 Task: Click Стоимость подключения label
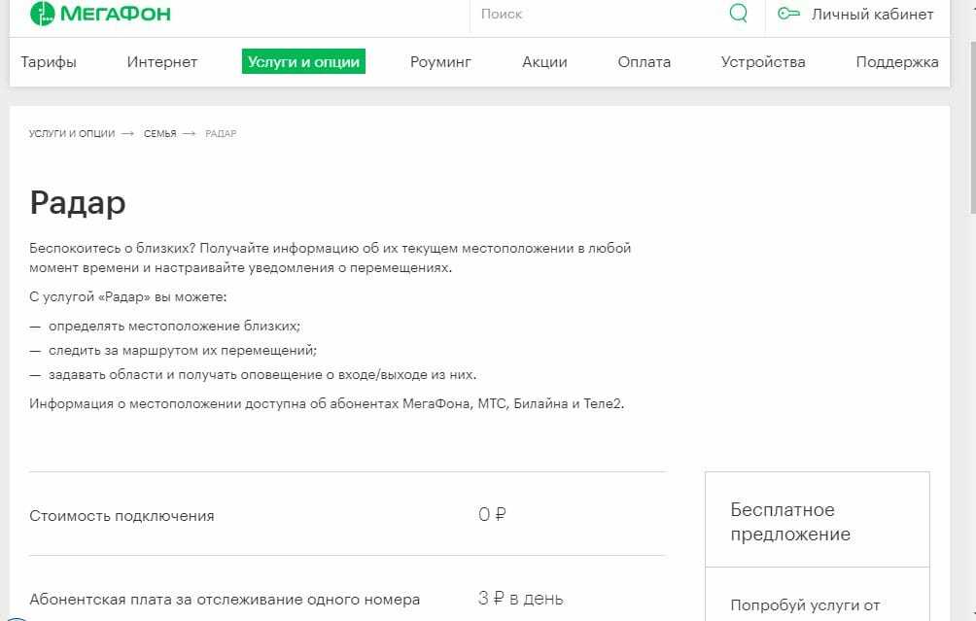[x=122, y=516]
